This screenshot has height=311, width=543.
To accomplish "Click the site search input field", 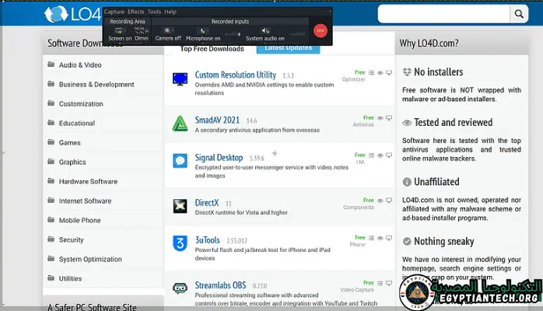I will pyautogui.click(x=443, y=14).
